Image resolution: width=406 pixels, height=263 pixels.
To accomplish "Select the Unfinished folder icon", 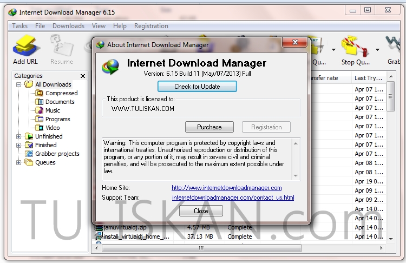I will coord(29,136).
